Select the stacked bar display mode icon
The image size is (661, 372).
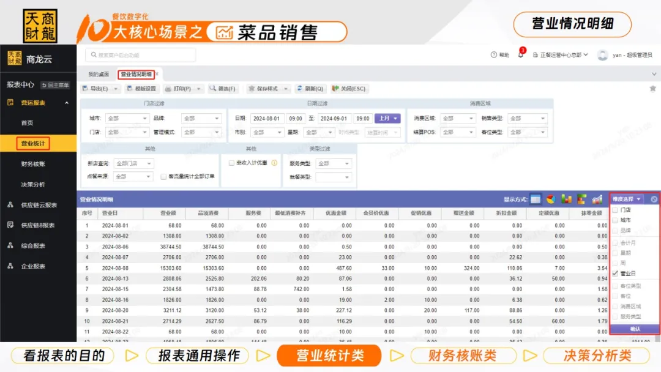tap(582, 199)
